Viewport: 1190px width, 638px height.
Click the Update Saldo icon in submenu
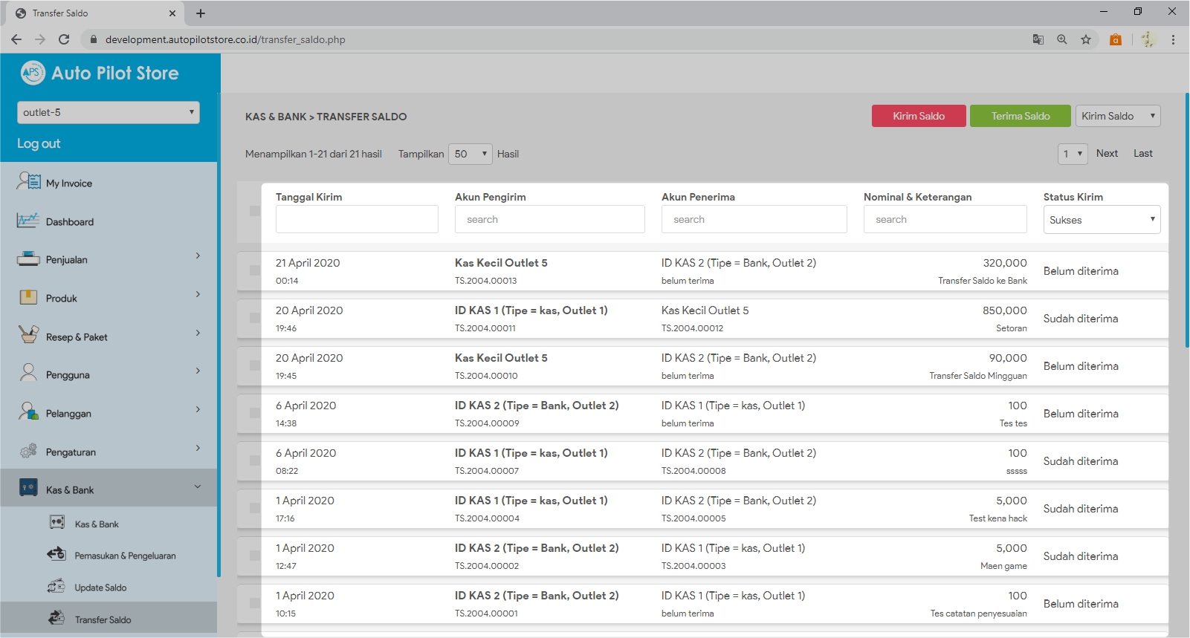56,587
